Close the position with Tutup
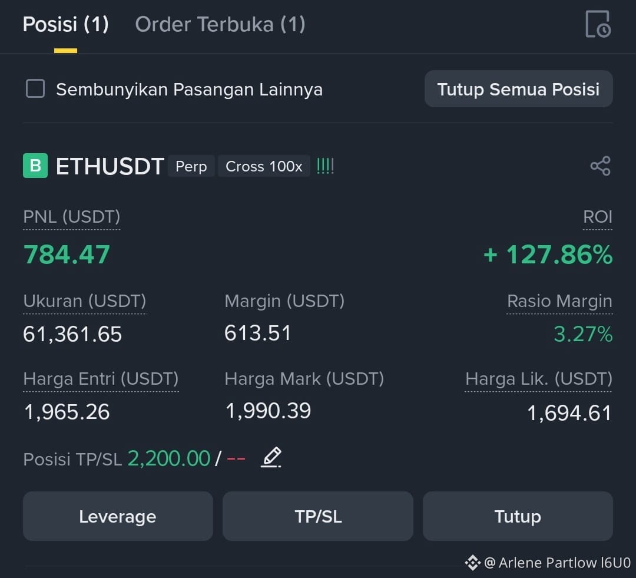 tap(518, 516)
